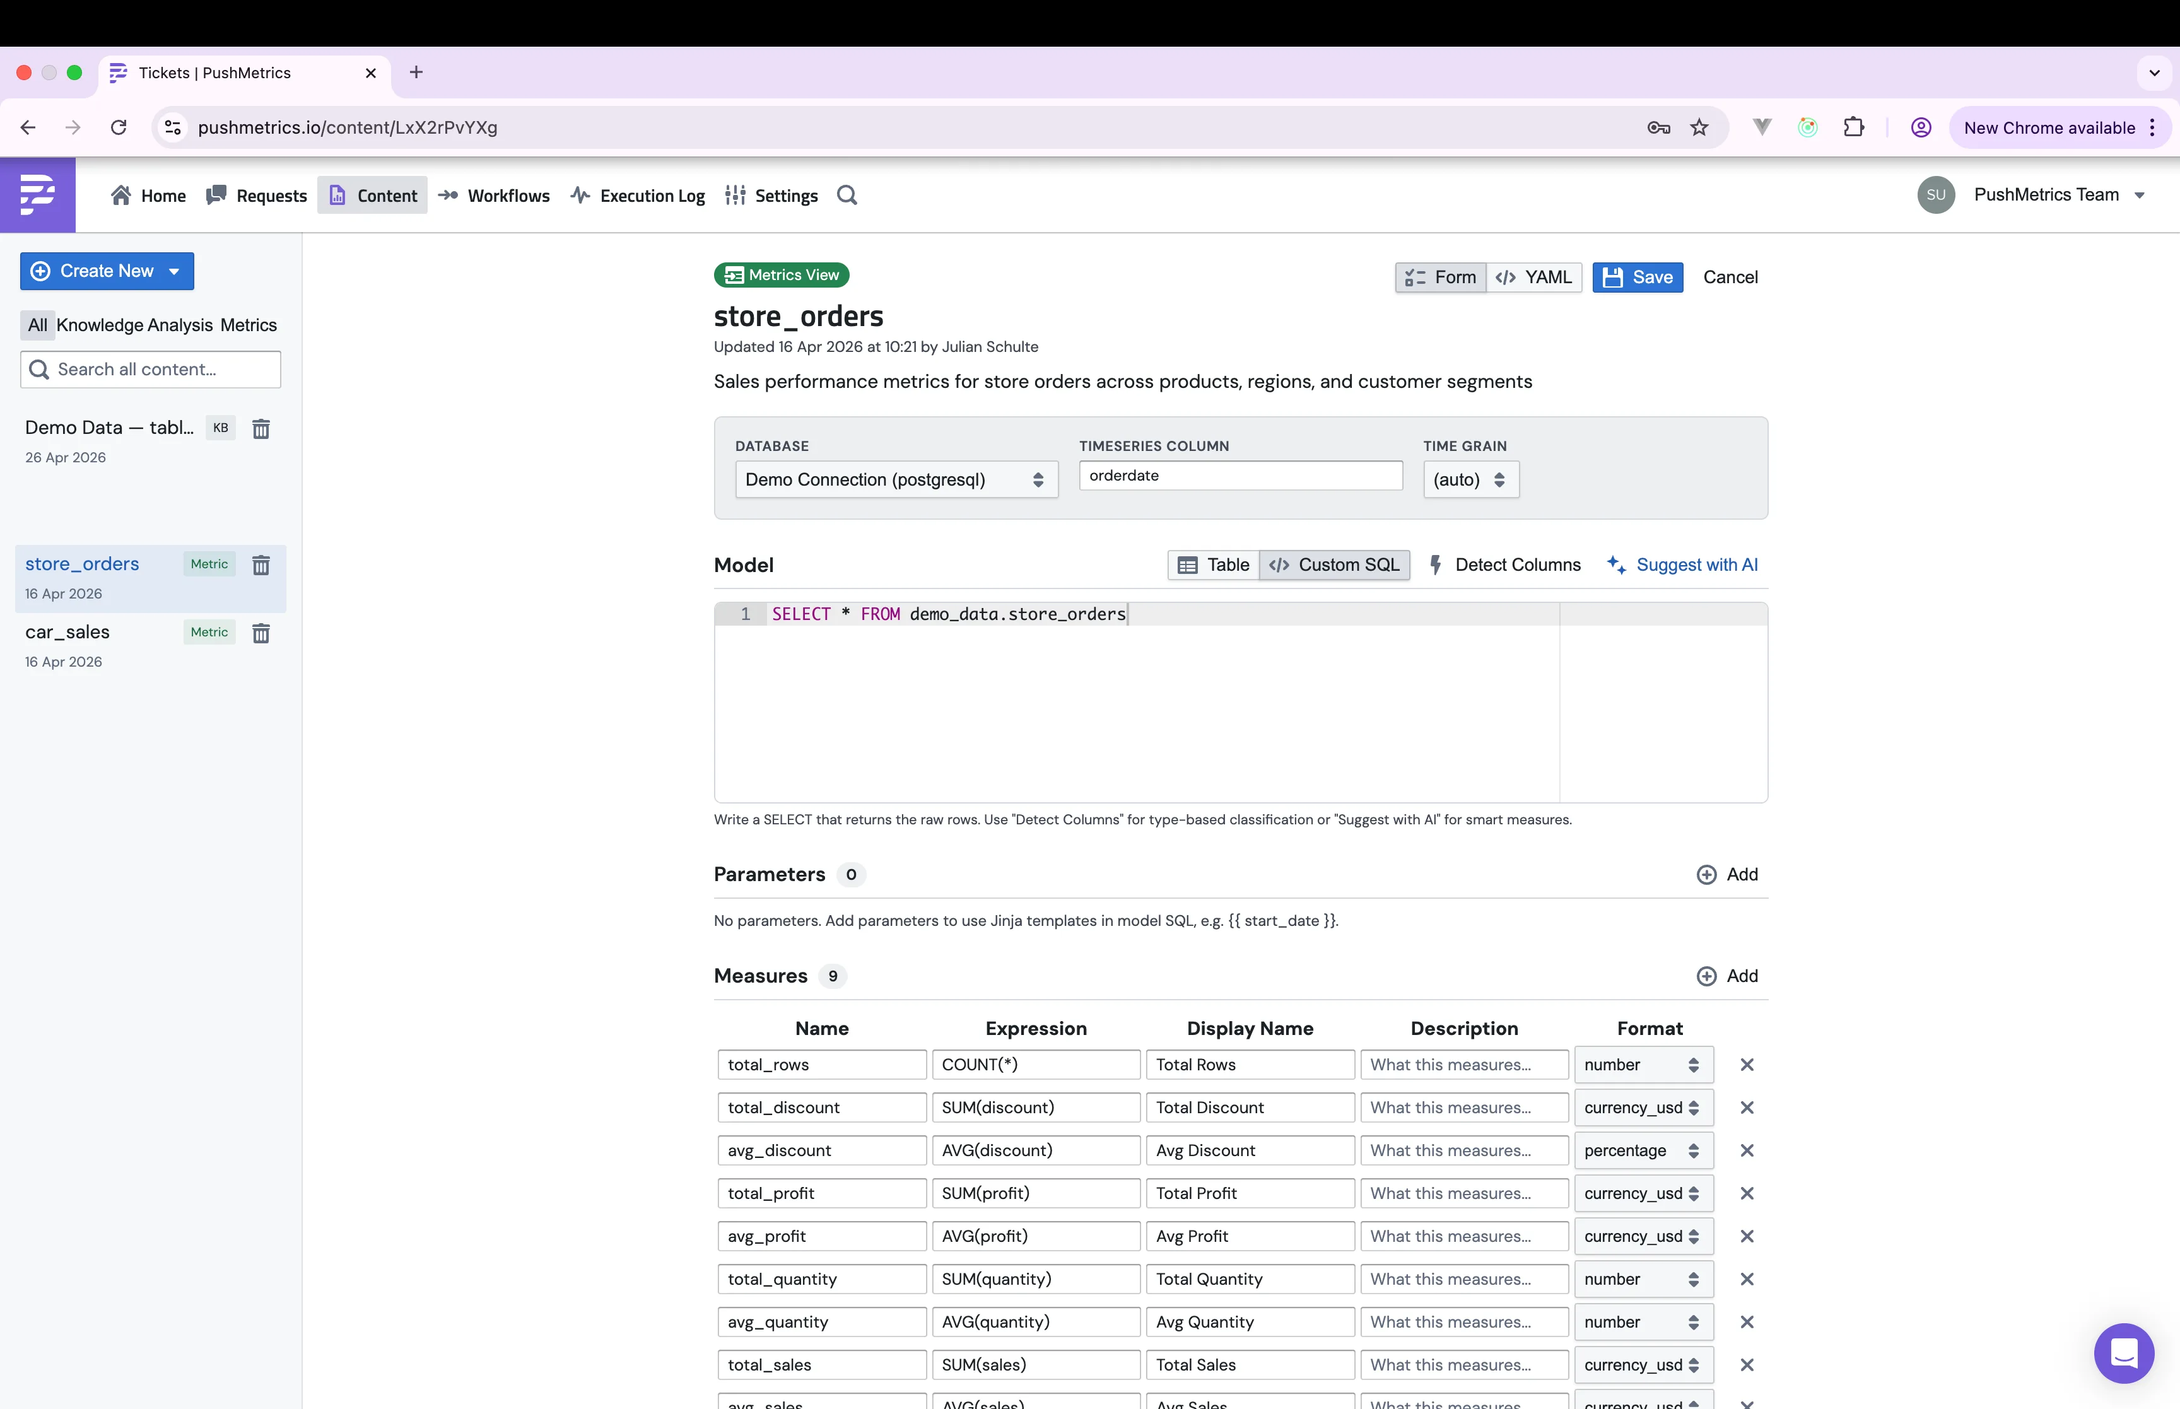Remove the total_discount measure
Viewport: 2180px width, 1409px height.
[x=1747, y=1108]
